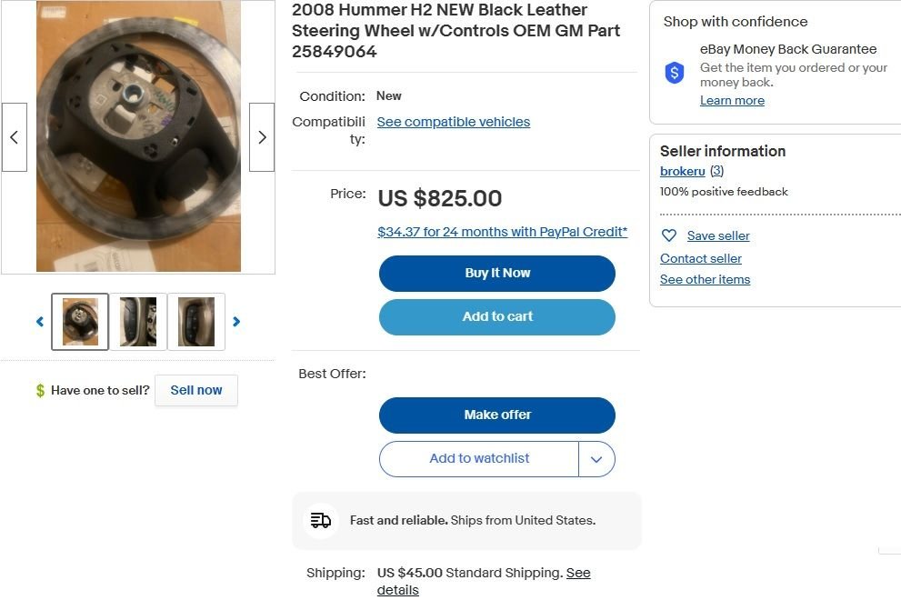The image size is (901, 600).
Task: Show the next main product image
Action: 262,137
